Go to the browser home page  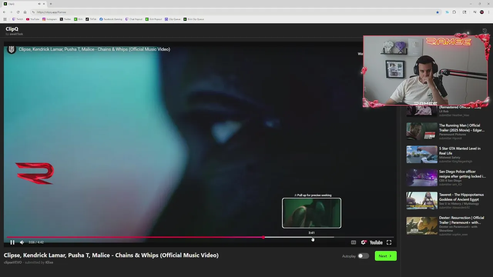click(25, 12)
